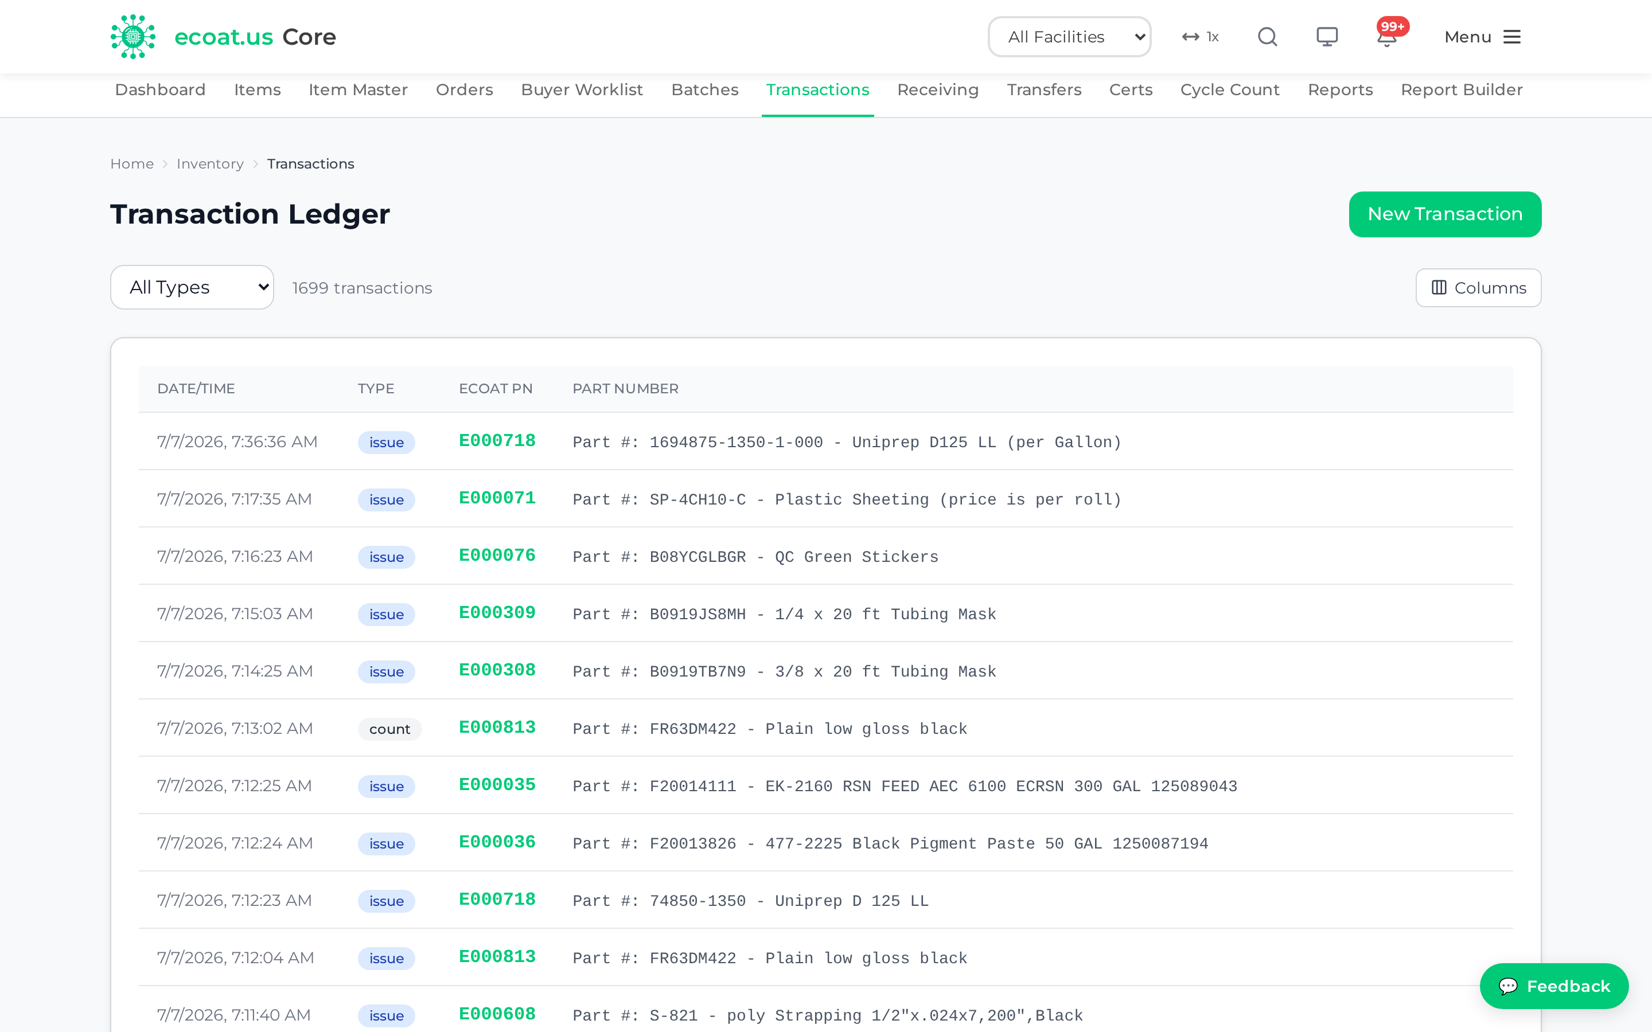Open the Cycle Count tab
Screen dimensions: 1652x1032
point(1229,90)
